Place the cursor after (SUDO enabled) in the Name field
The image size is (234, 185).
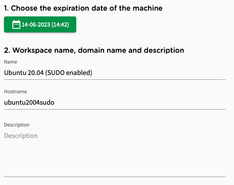pyautogui.click(x=92, y=73)
